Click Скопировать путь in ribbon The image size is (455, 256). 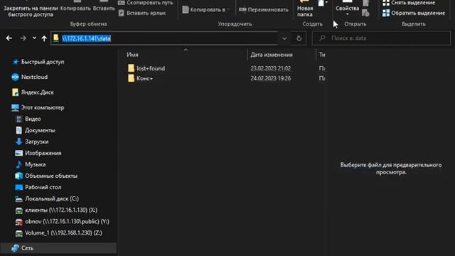146,3
